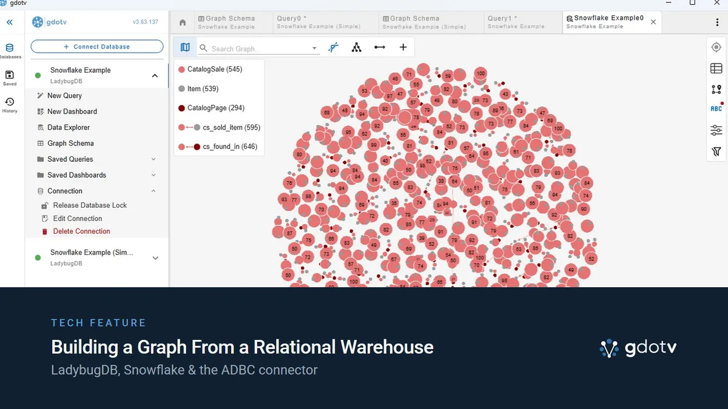Click the Release Database Lock icon
Image resolution: width=728 pixels, height=409 pixels.
pyautogui.click(x=45, y=205)
